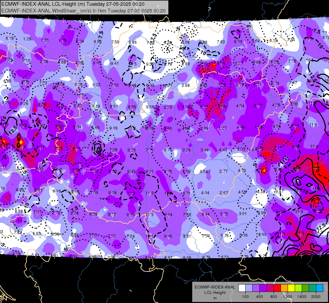The width and height of the screenshot is (329, 303).
Task: Click the red legend color swatch
Action: (277, 288)
